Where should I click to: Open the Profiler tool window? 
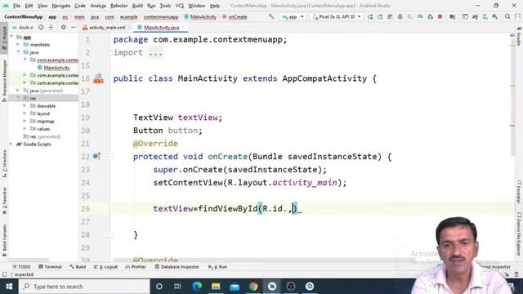pos(136,267)
